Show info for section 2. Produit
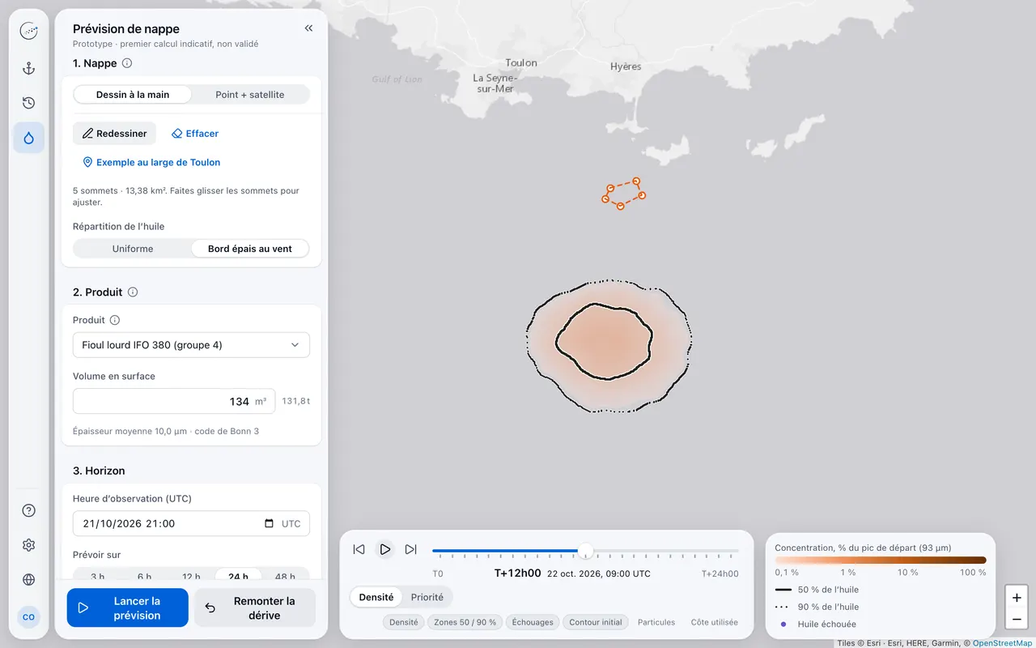Screen dimensions: 1036x648 [133, 292]
